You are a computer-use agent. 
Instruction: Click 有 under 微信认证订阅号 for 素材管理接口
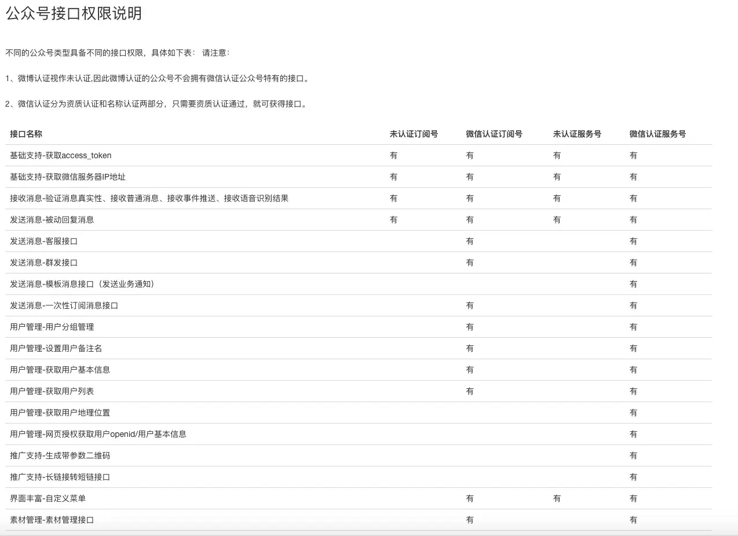point(470,520)
